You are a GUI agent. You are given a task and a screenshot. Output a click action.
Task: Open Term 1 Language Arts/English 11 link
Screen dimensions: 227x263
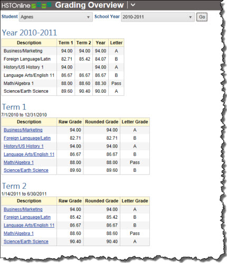pyautogui.click(x=29, y=154)
